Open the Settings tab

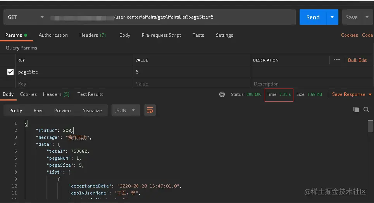tap(224, 35)
